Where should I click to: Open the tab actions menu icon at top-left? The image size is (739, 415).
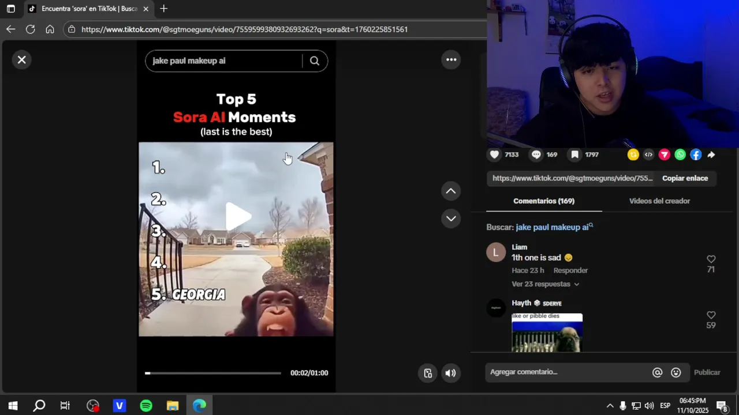coord(10,9)
